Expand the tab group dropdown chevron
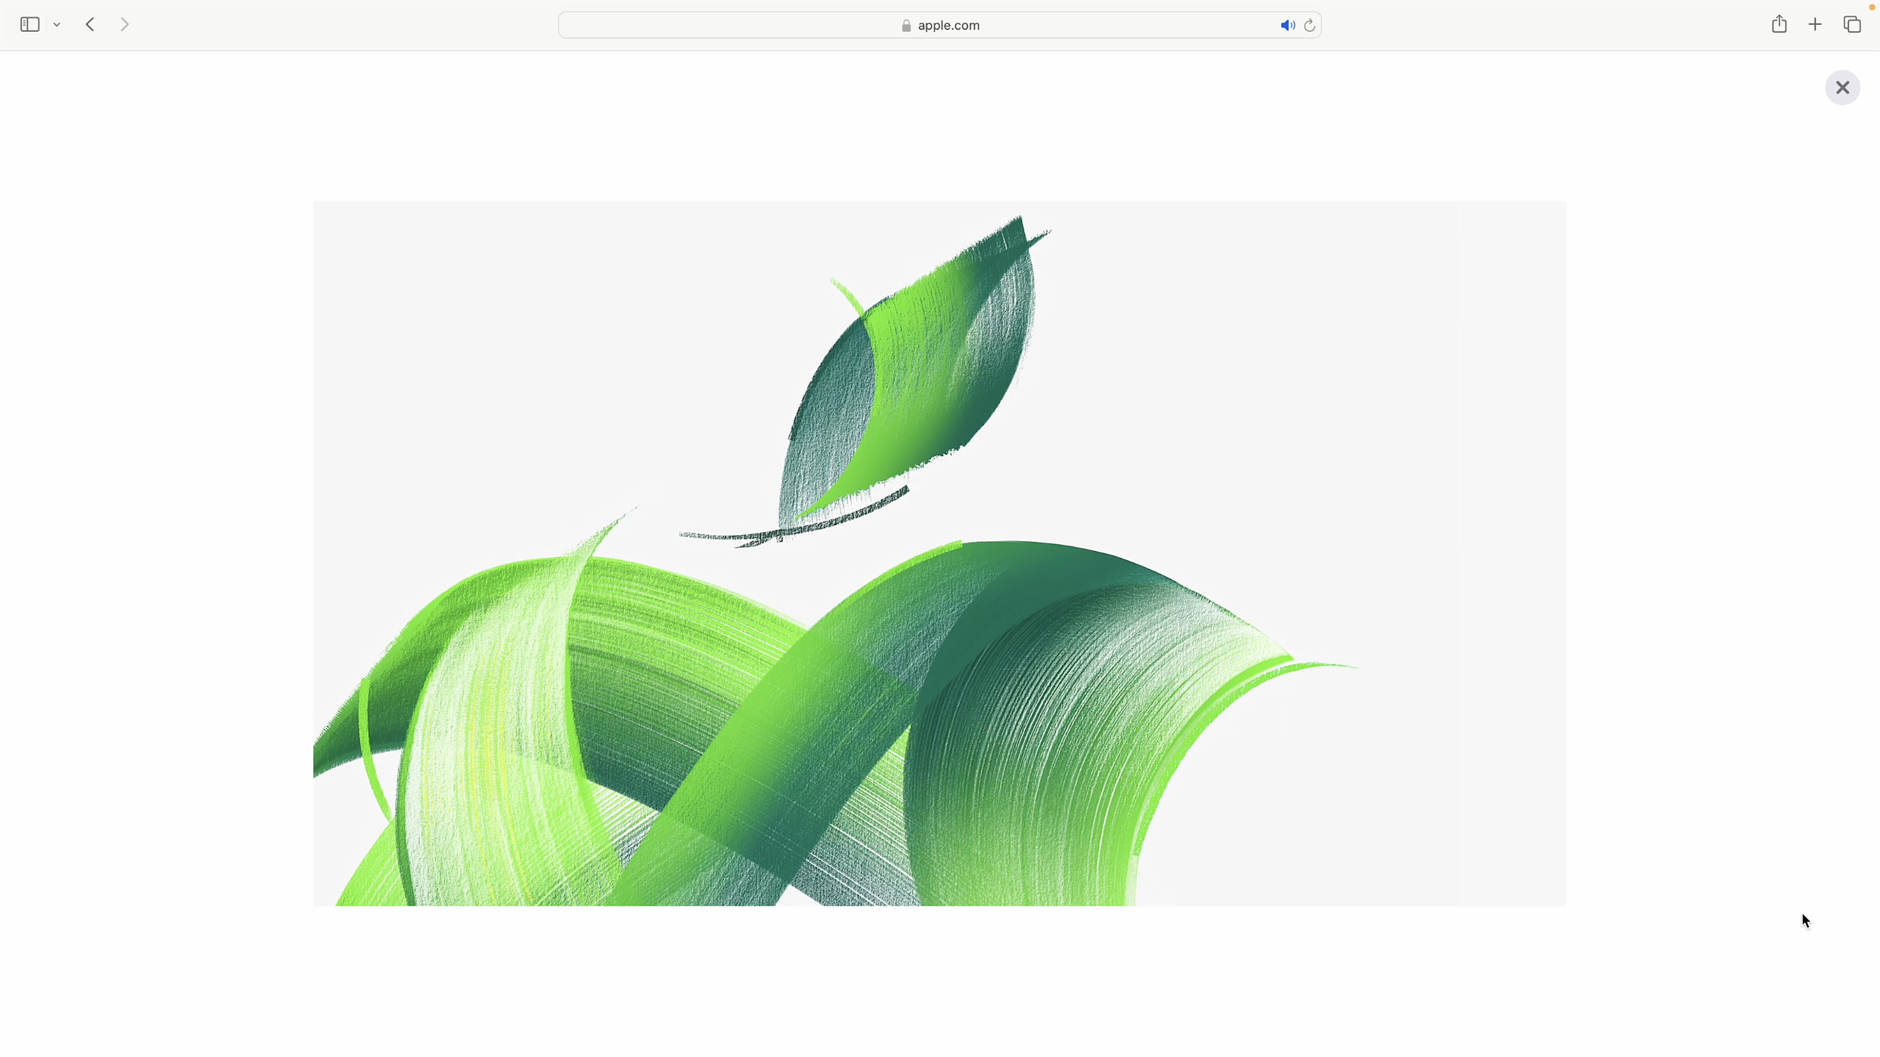 click(x=57, y=25)
